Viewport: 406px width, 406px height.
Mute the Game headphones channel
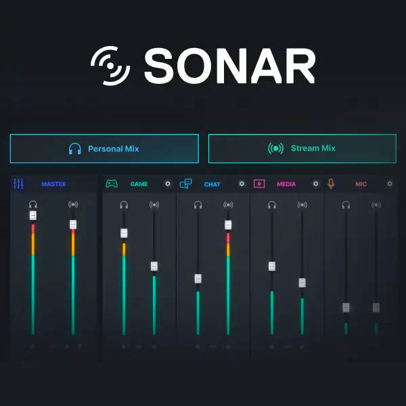(x=124, y=346)
